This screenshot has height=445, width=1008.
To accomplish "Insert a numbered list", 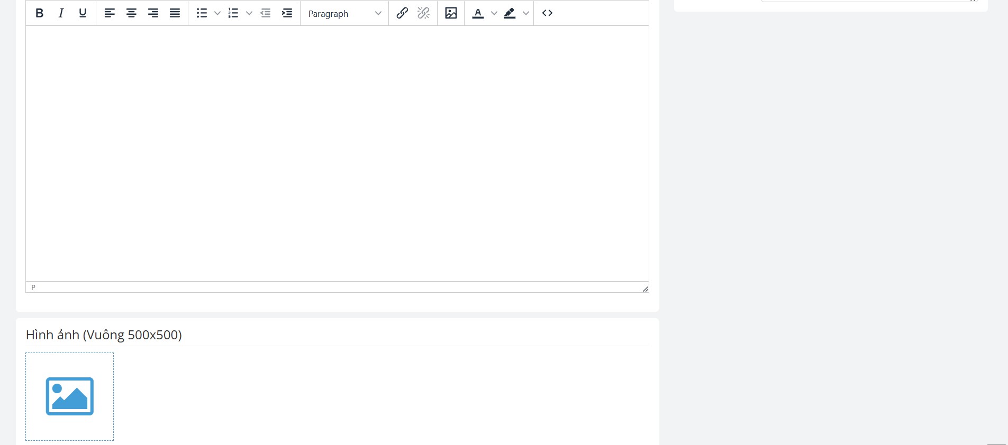I will [x=233, y=13].
